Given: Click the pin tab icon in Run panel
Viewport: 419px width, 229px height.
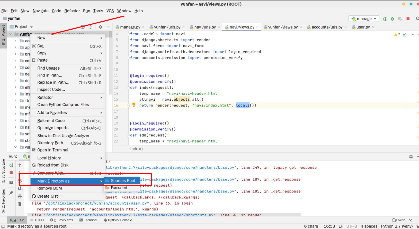Looking at the screenshot, I should point(11,193).
